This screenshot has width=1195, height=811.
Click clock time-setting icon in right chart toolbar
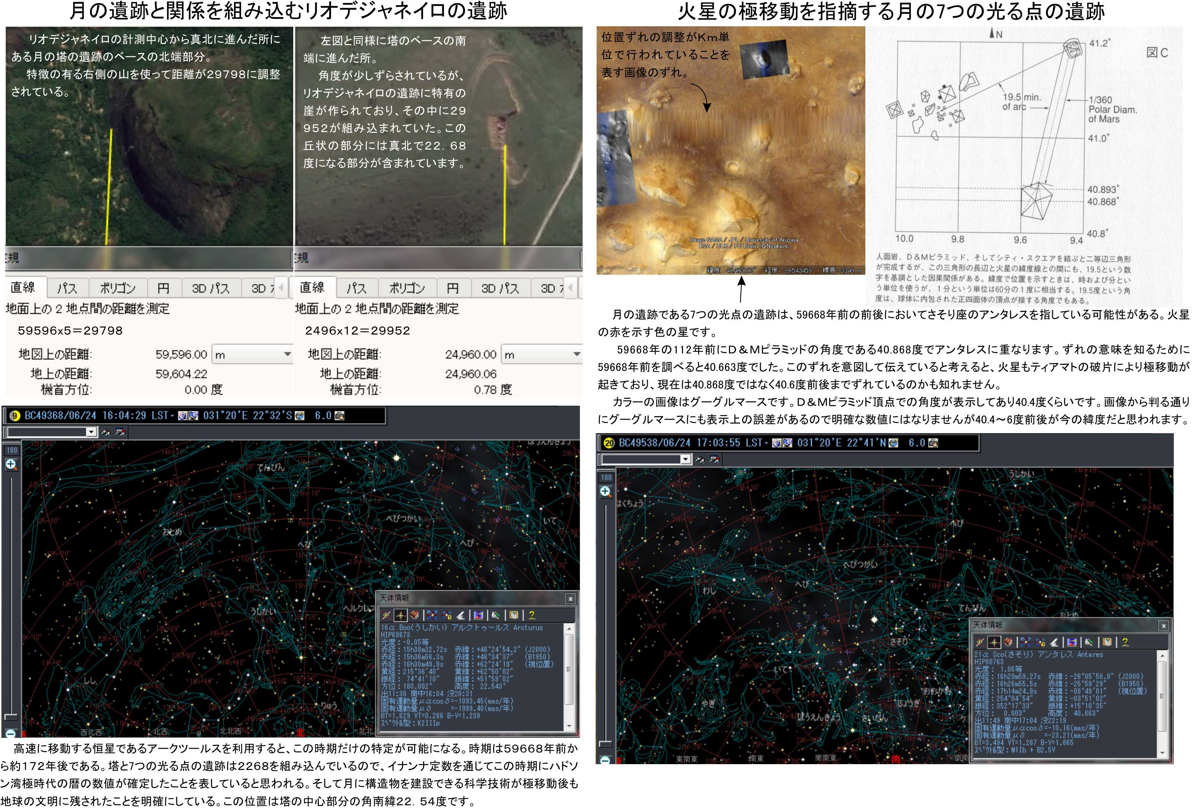(x=777, y=443)
